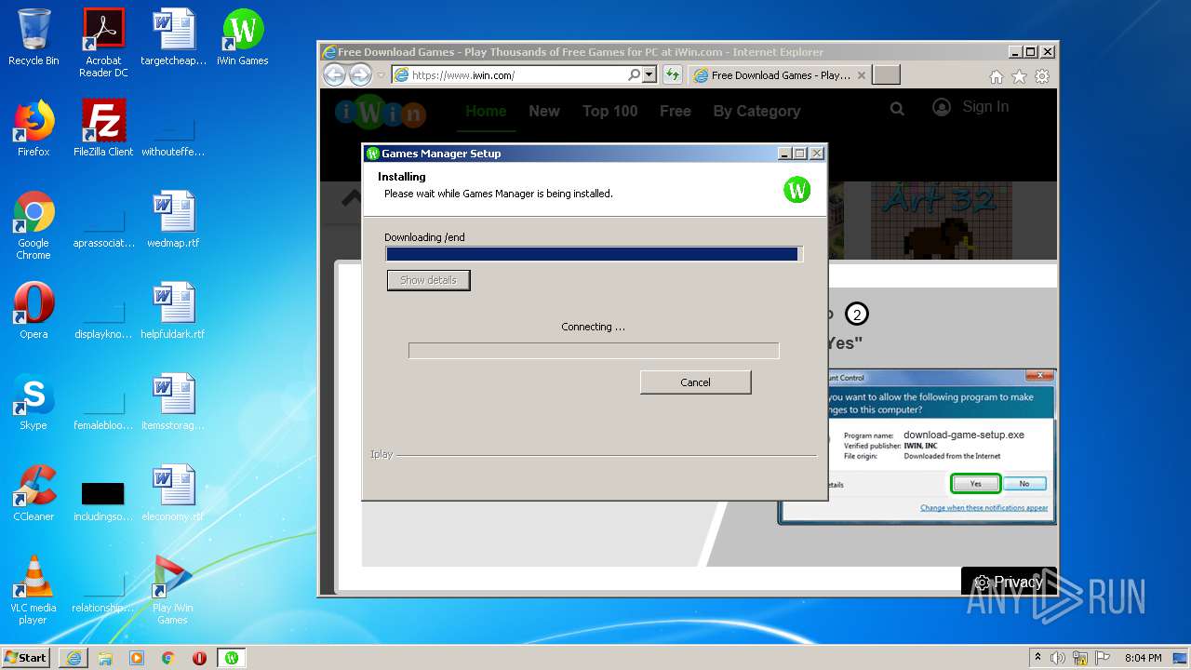Screen dimensions: 1191x670
Task: Select the targetcheap document on the desktop
Action: pos(173,37)
